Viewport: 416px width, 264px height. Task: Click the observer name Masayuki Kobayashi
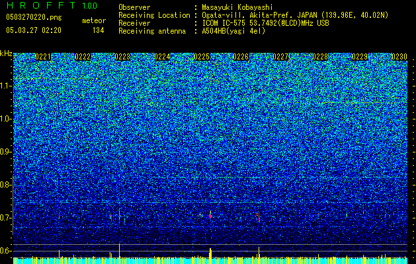pyautogui.click(x=237, y=7)
